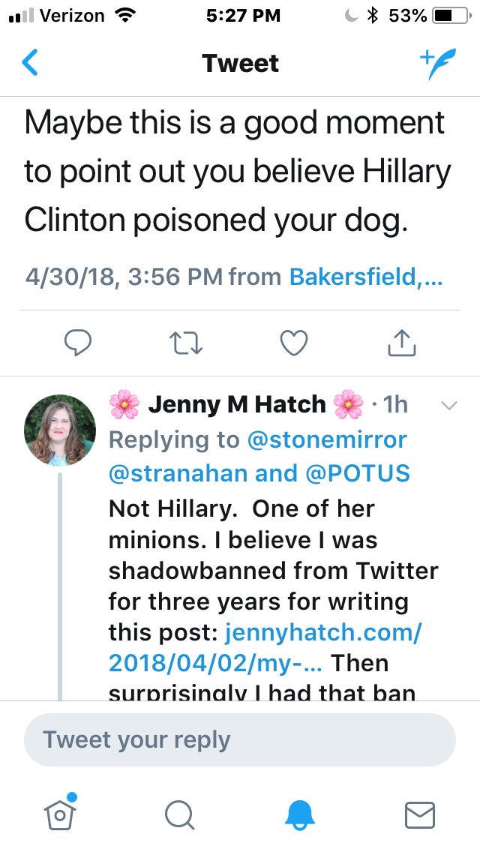Image resolution: width=480 pixels, height=852 pixels.
Task: Tap the battery indicator in status bar
Action: click(451, 15)
